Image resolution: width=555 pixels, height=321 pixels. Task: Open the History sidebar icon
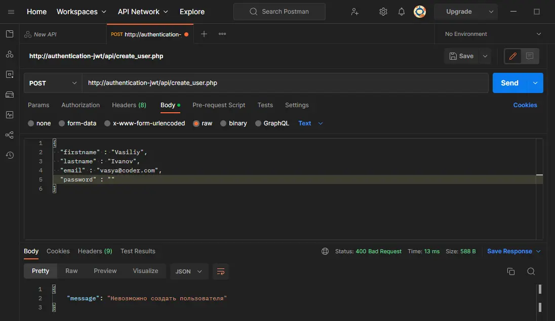pyautogui.click(x=10, y=155)
